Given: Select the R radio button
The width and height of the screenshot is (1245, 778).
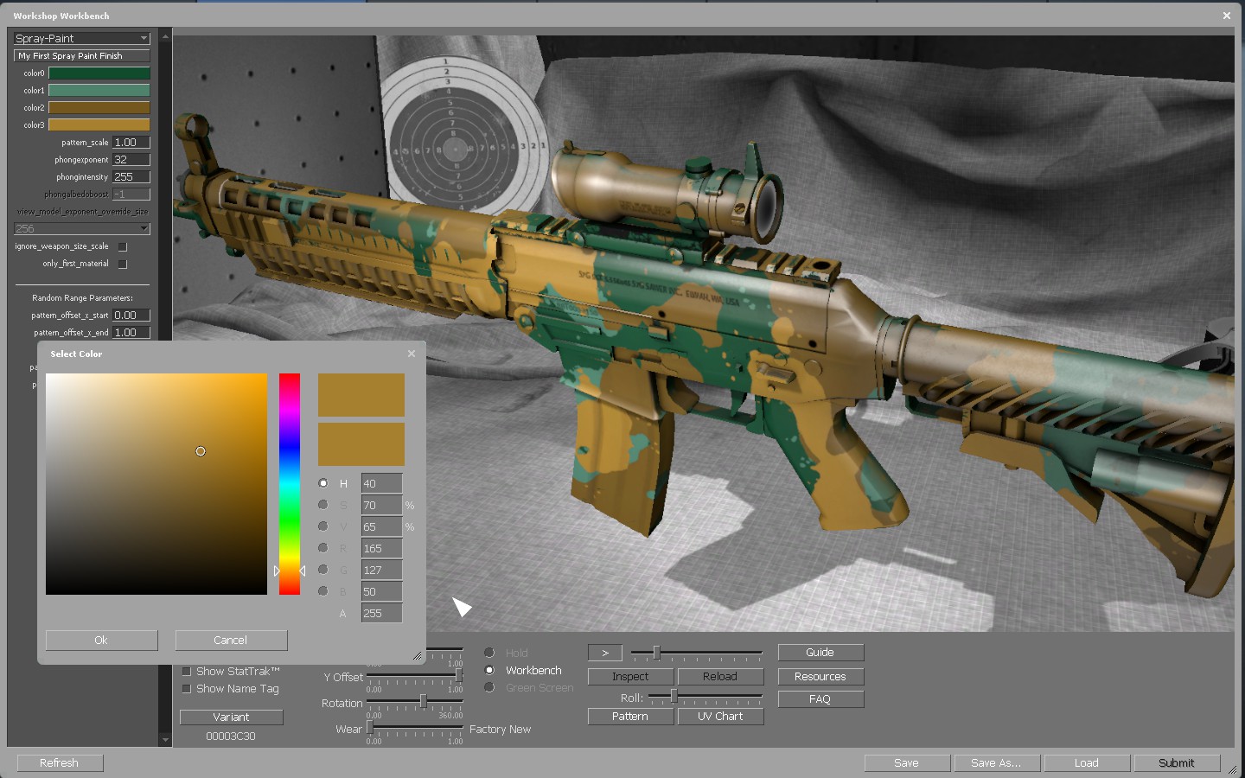Looking at the screenshot, I should click(323, 548).
